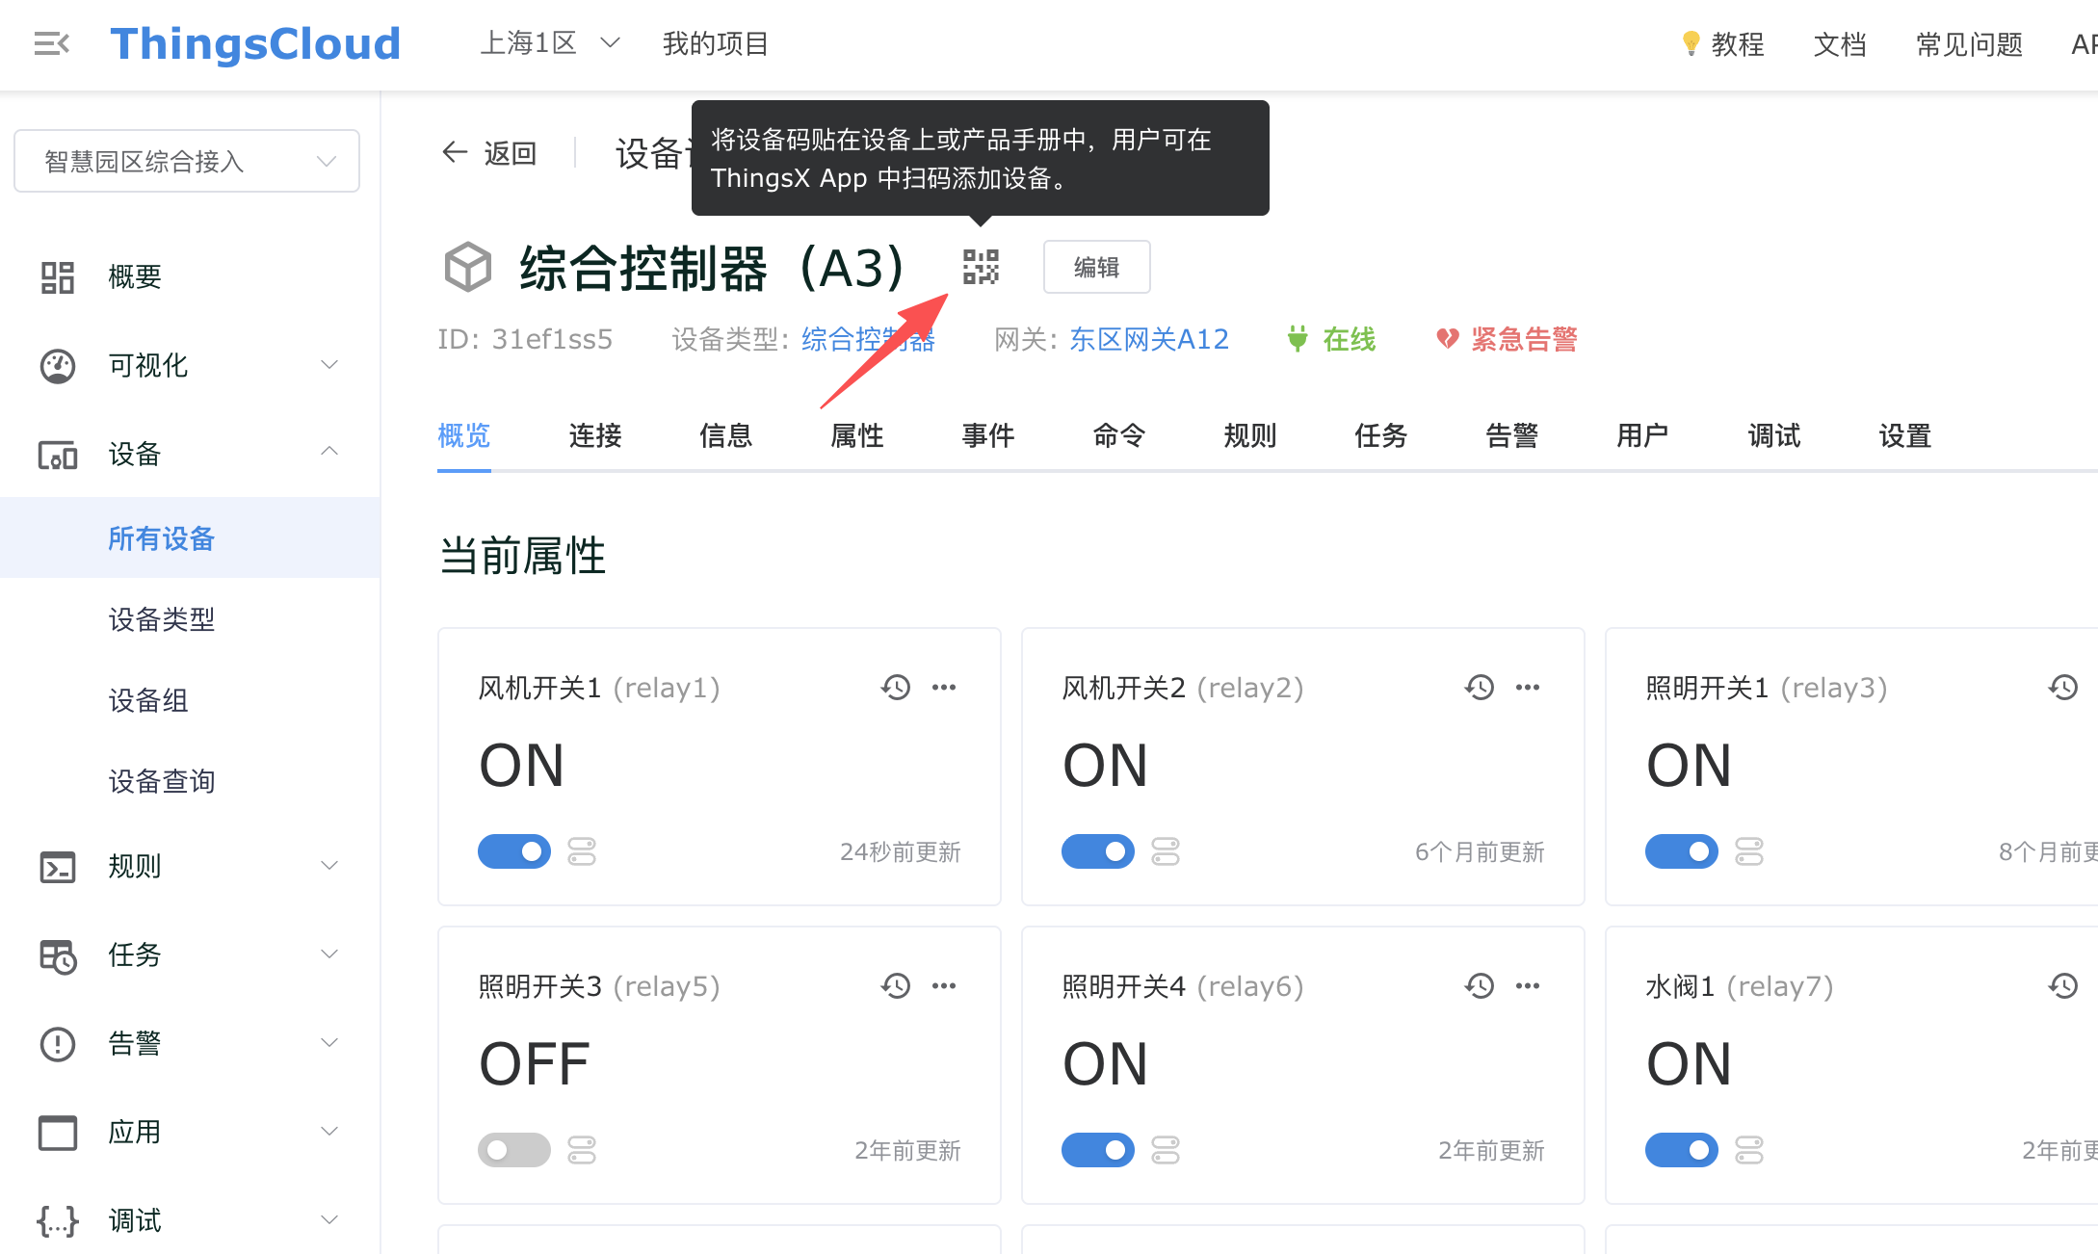Viewport: 2098px width, 1254px height.
Task: Turn off the 风机开关1 relay1 switch
Action: [x=514, y=851]
